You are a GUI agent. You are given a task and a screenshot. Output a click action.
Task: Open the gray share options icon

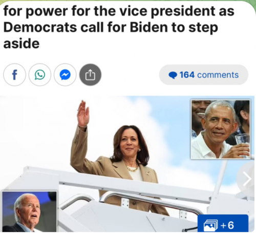pos(90,75)
